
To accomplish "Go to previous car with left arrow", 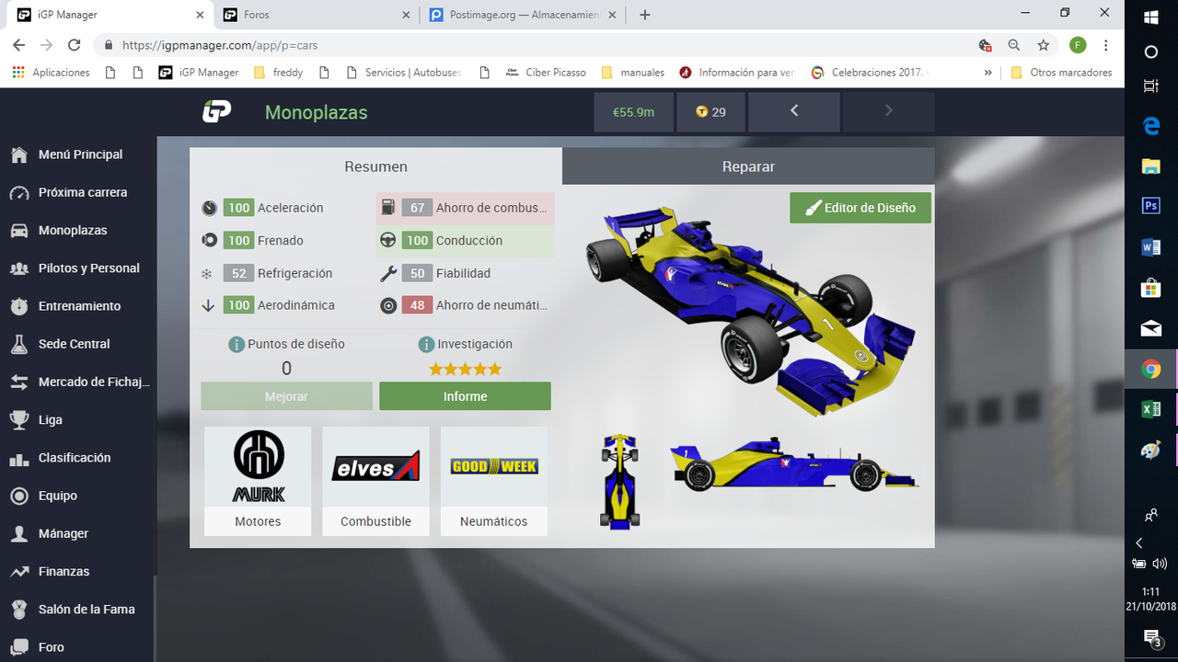I will [x=794, y=111].
